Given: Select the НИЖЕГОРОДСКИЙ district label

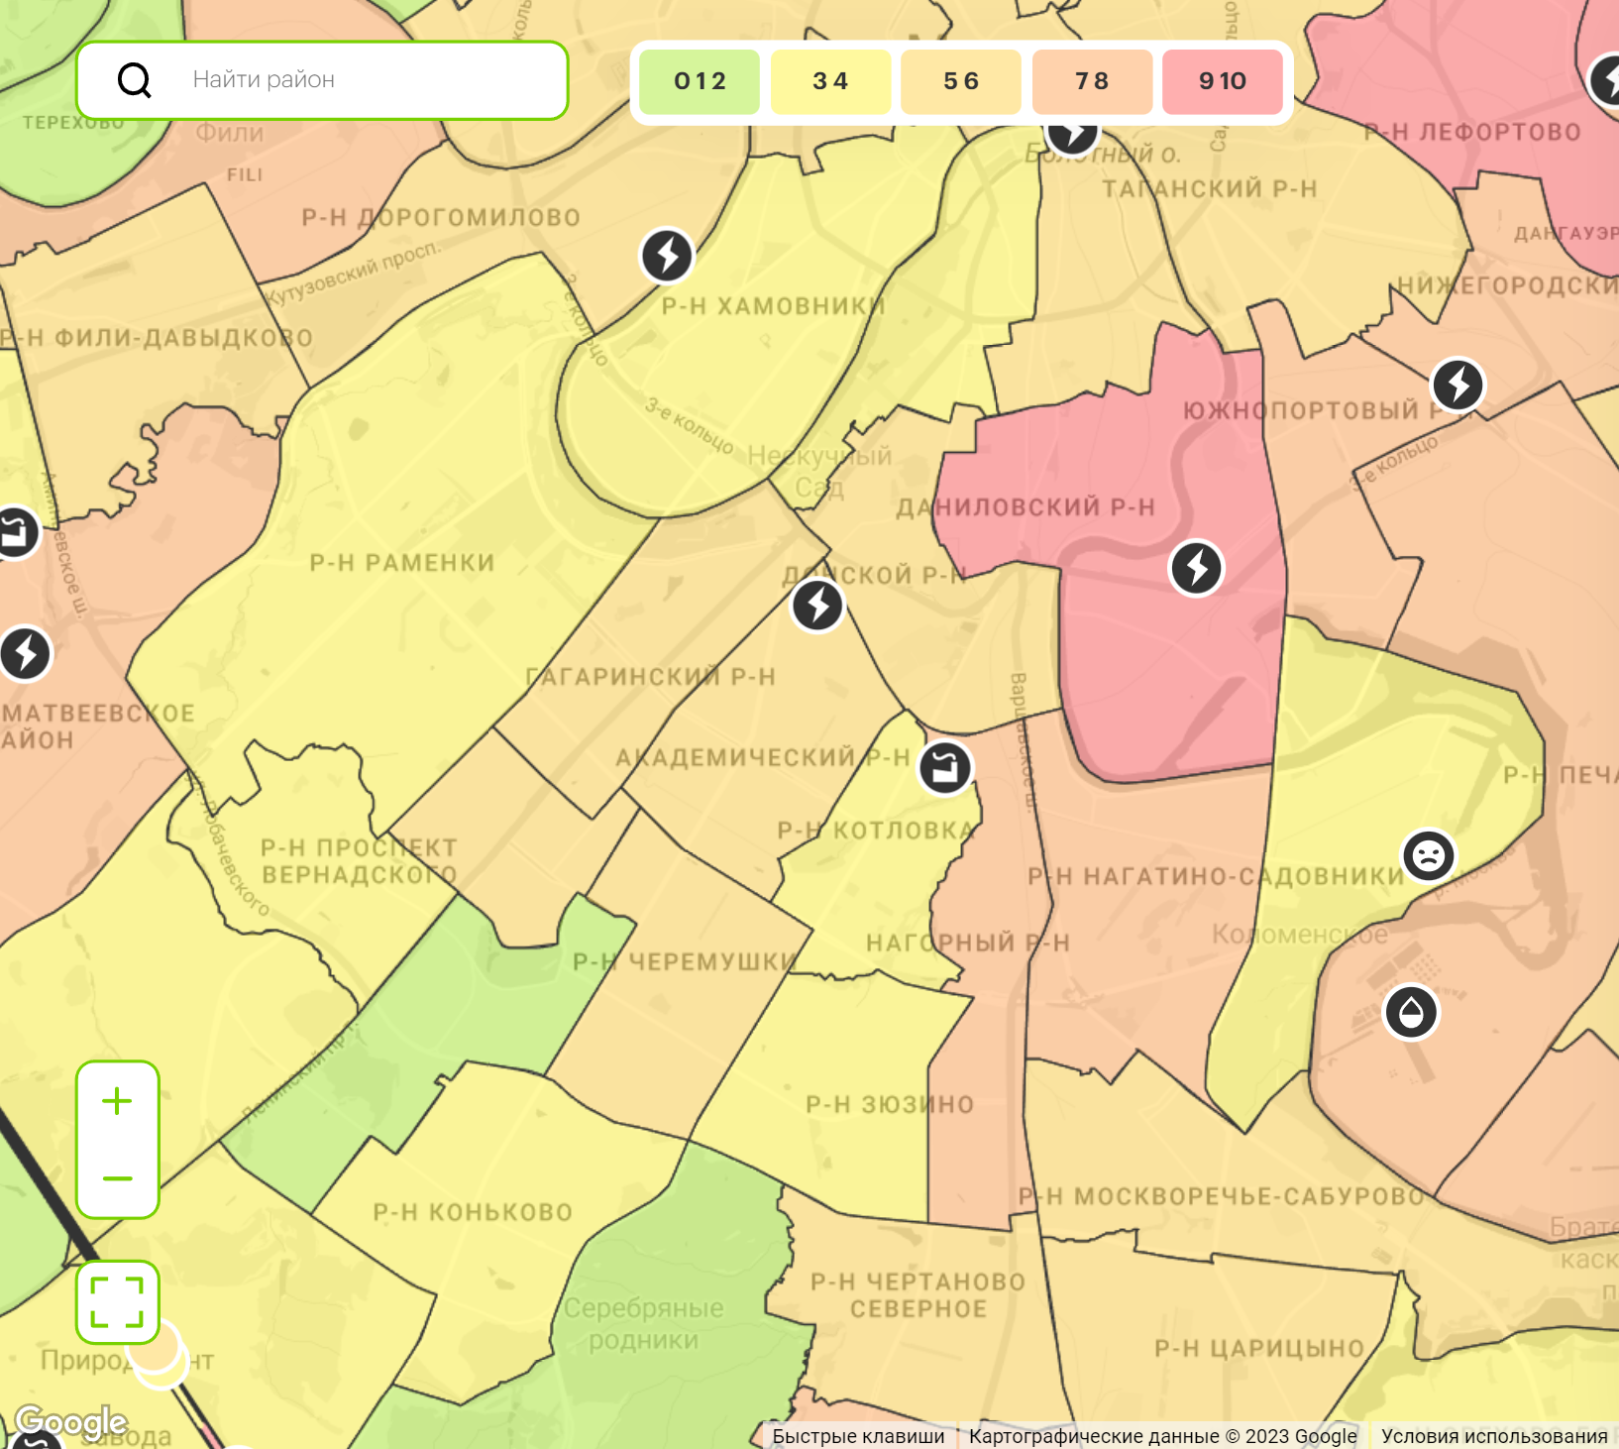Looking at the screenshot, I should pyautogui.click(x=1508, y=285).
